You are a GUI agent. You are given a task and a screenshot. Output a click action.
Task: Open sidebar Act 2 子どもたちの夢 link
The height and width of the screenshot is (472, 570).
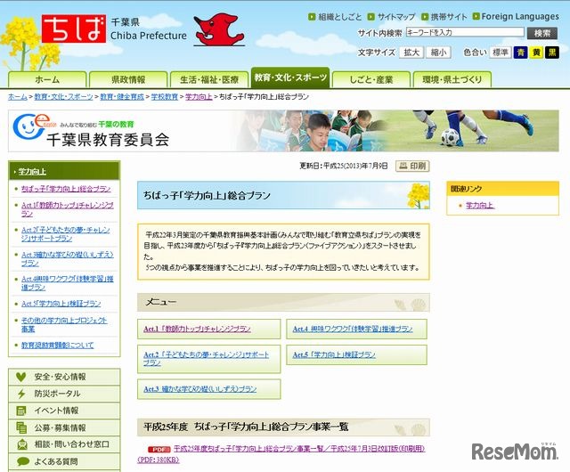65,234
